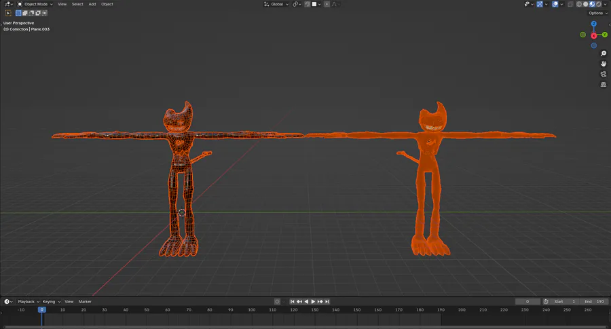Image resolution: width=611 pixels, height=329 pixels.
Task: Open the Options dropdown
Action: click(598, 13)
